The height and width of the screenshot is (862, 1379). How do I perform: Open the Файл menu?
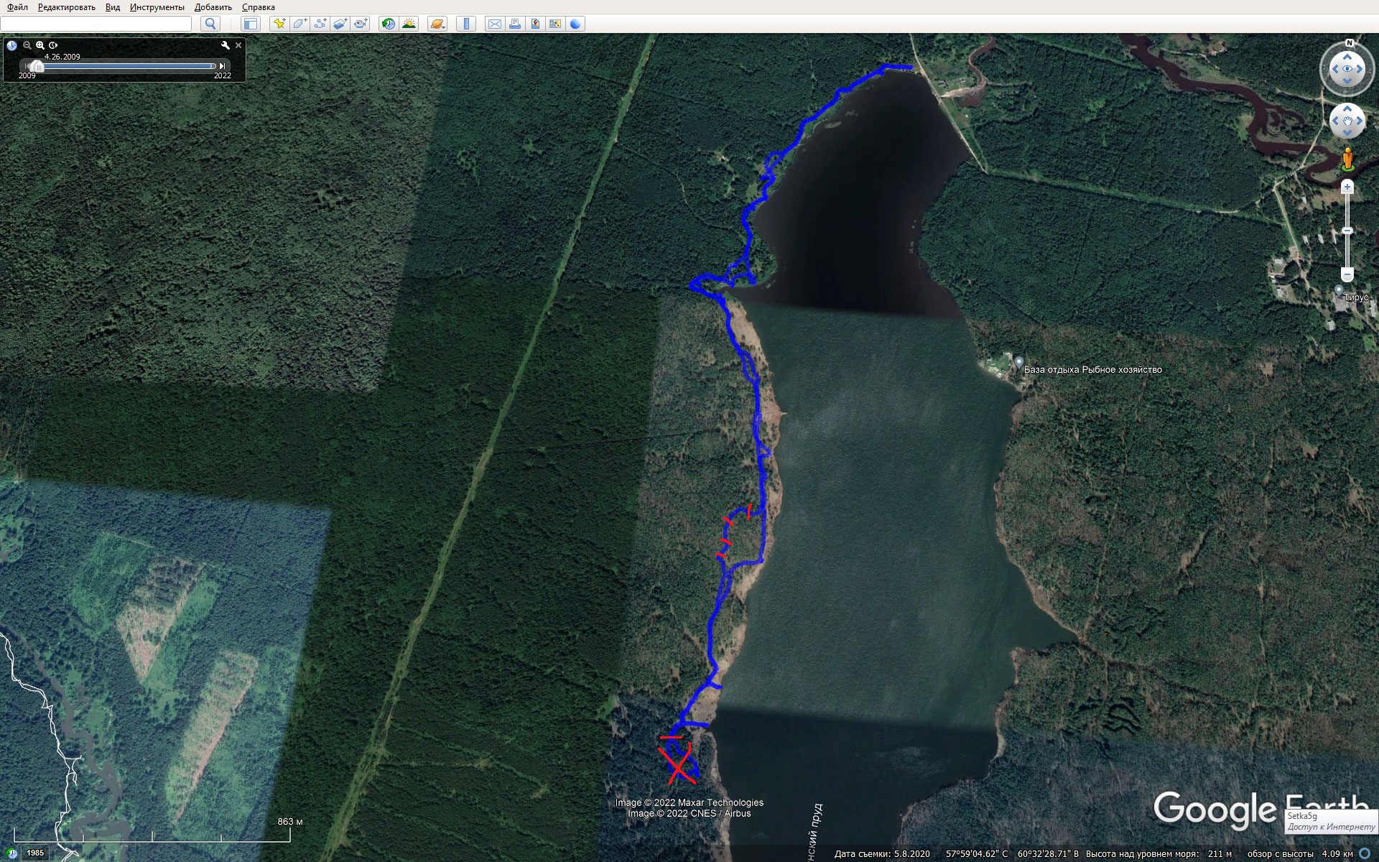coord(17,7)
